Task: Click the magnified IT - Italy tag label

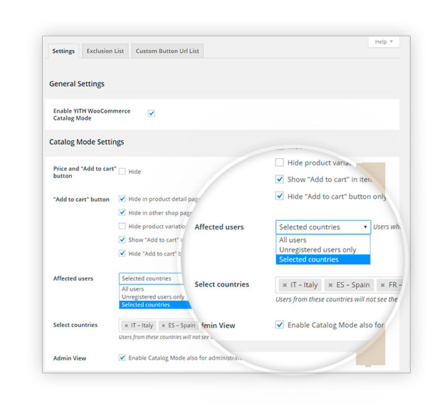Action: pyautogui.click(x=304, y=285)
